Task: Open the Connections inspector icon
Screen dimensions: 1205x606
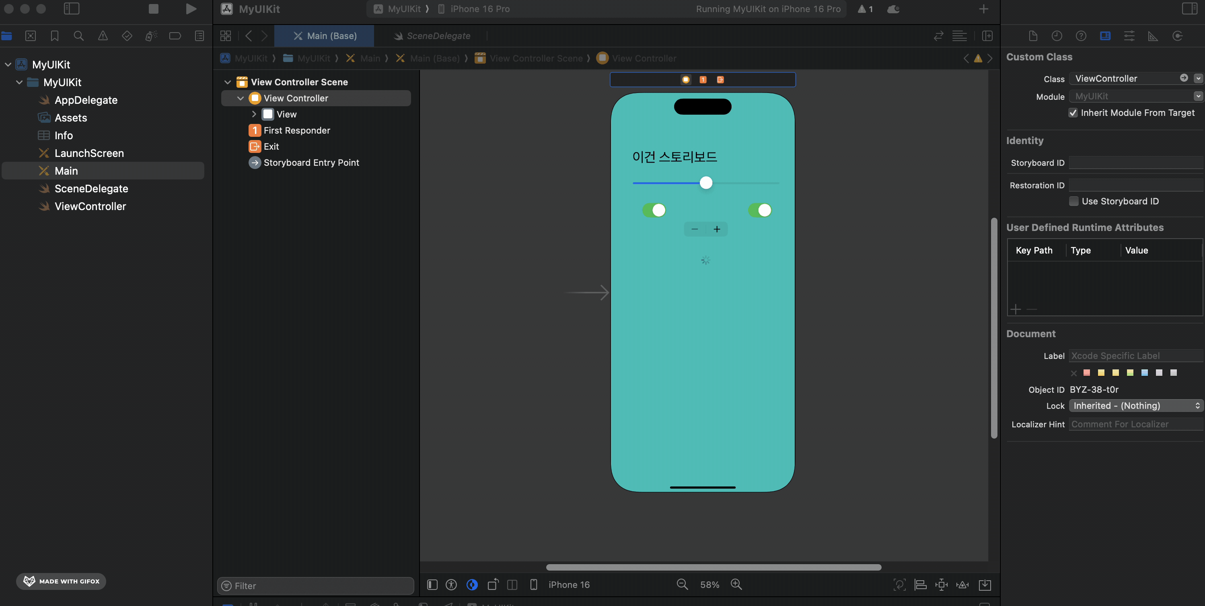Action: point(1177,36)
